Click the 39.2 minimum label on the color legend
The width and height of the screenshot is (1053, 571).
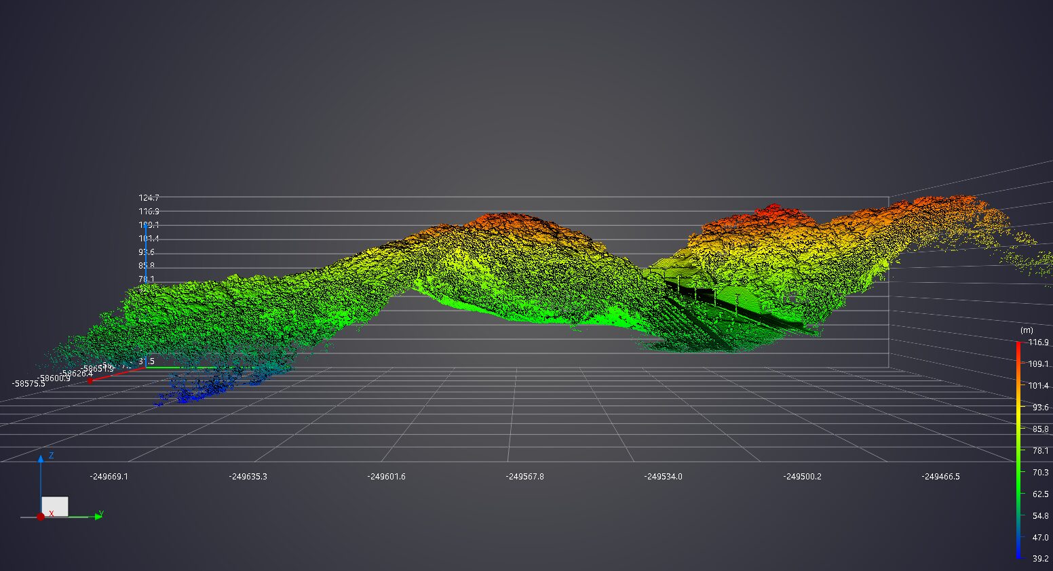point(1040,559)
